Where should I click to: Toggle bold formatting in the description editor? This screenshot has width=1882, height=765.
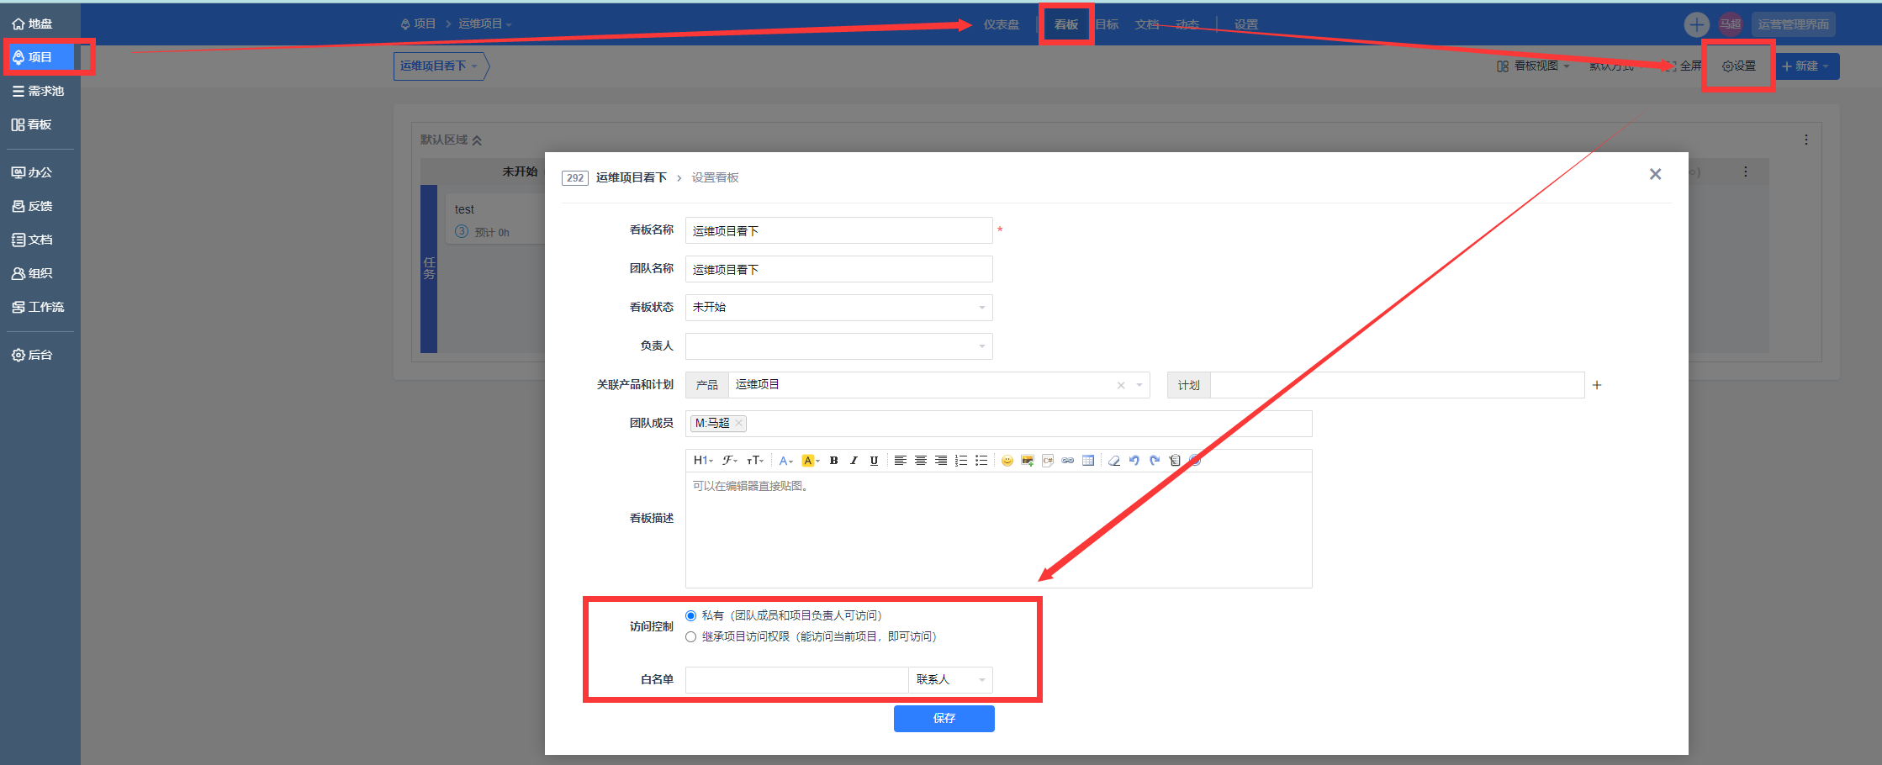click(833, 461)
